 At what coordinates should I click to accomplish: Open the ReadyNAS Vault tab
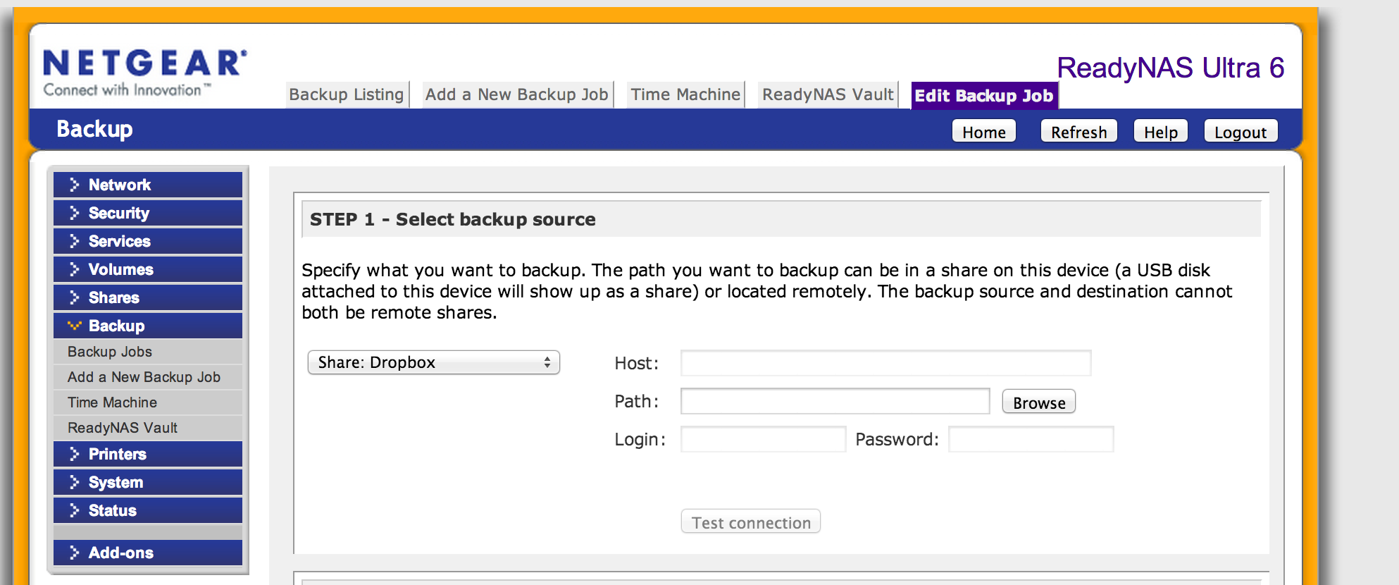coord(828,94)
